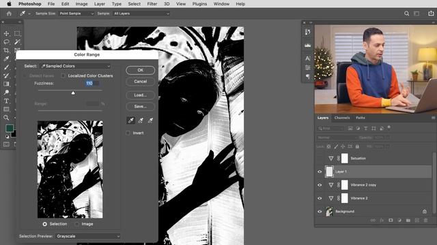Open the Sample All Layers dropdown
The image size is (437, 245).
pyautogui.click(x=141, y=14)
